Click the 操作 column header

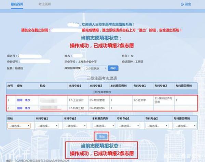pyautogui.click(x=19, y=85)
